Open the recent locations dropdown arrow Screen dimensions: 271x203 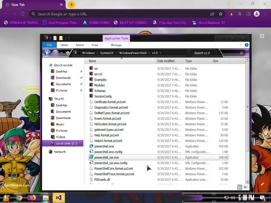click(x=61, y=53)
